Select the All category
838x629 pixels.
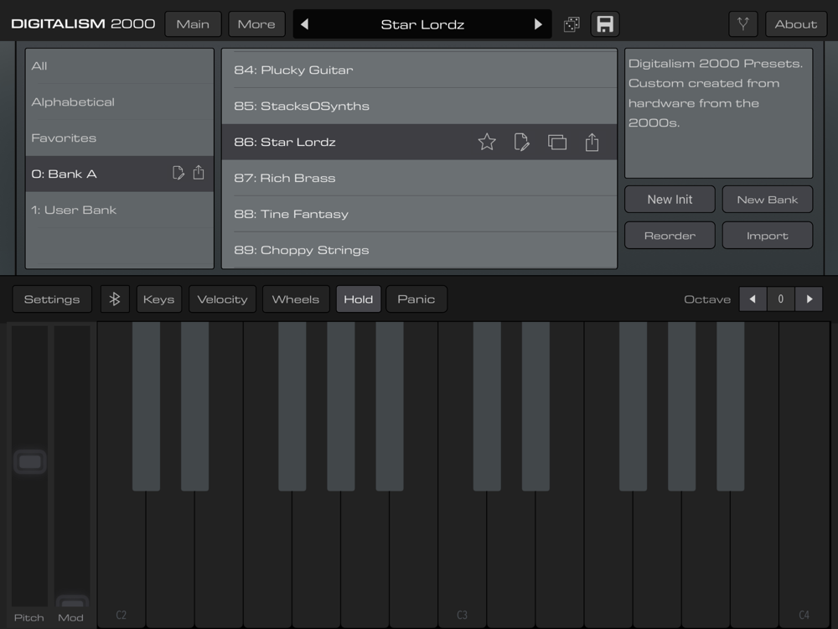(x=120, y=66)
